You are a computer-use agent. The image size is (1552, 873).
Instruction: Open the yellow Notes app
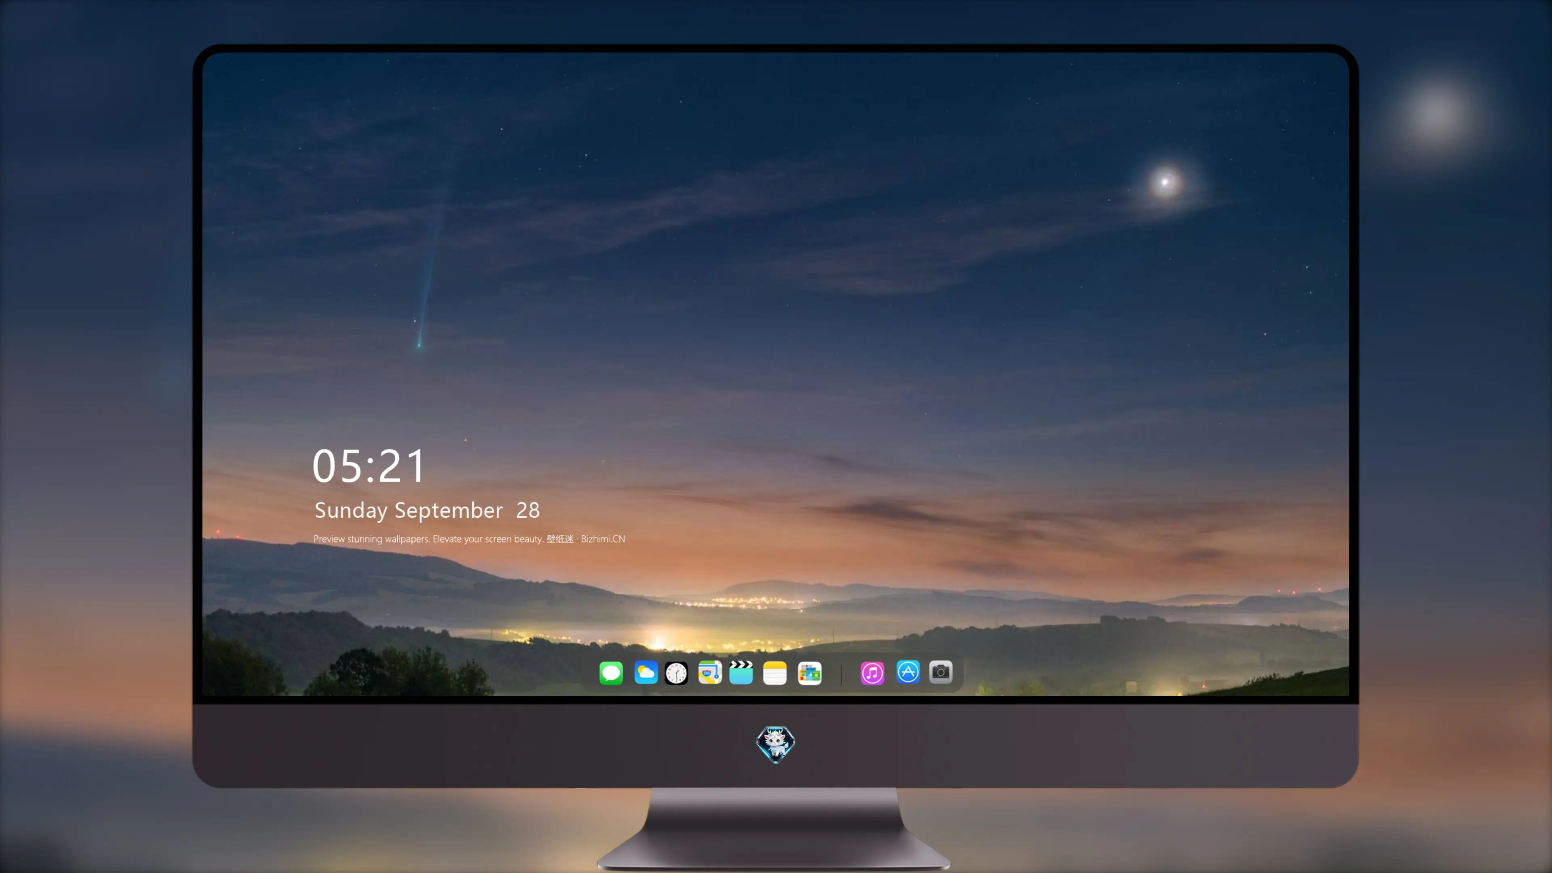click(775, 673)
